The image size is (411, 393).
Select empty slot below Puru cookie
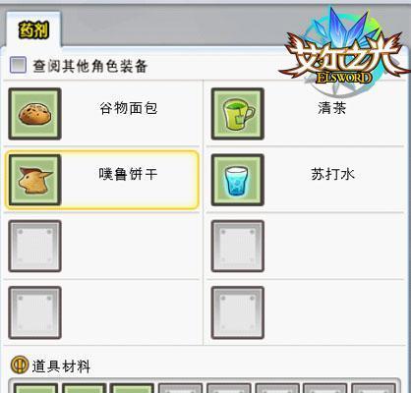click(x=34, y=246)
